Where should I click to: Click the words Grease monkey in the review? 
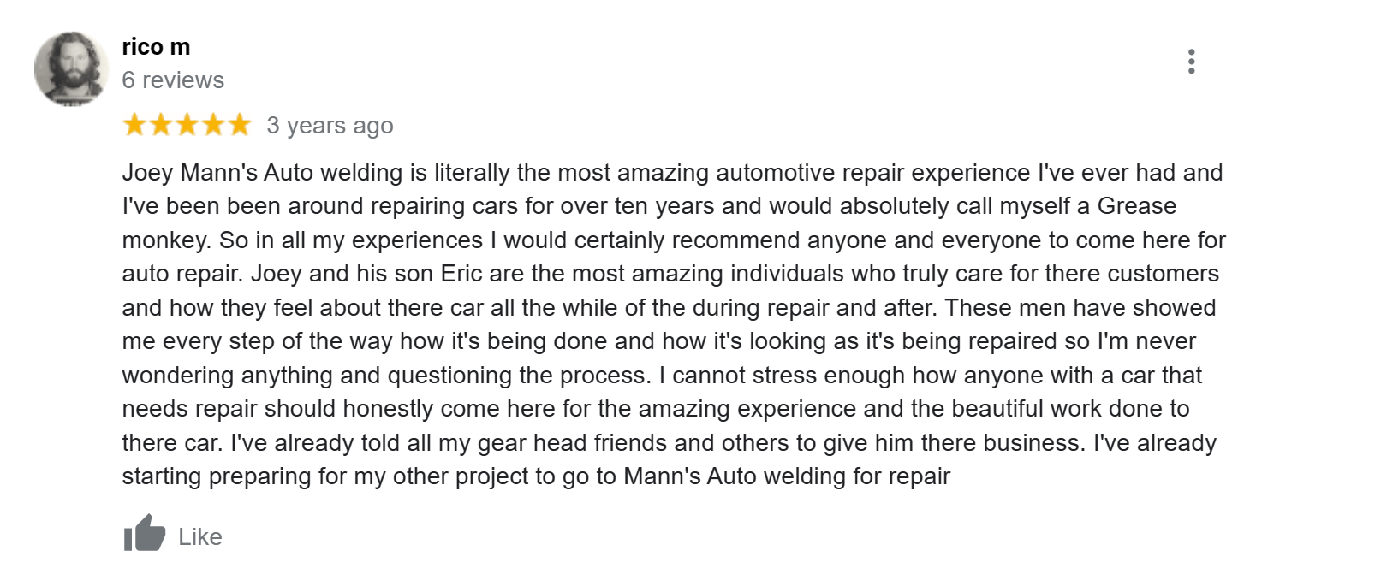tap(1136, 205)
